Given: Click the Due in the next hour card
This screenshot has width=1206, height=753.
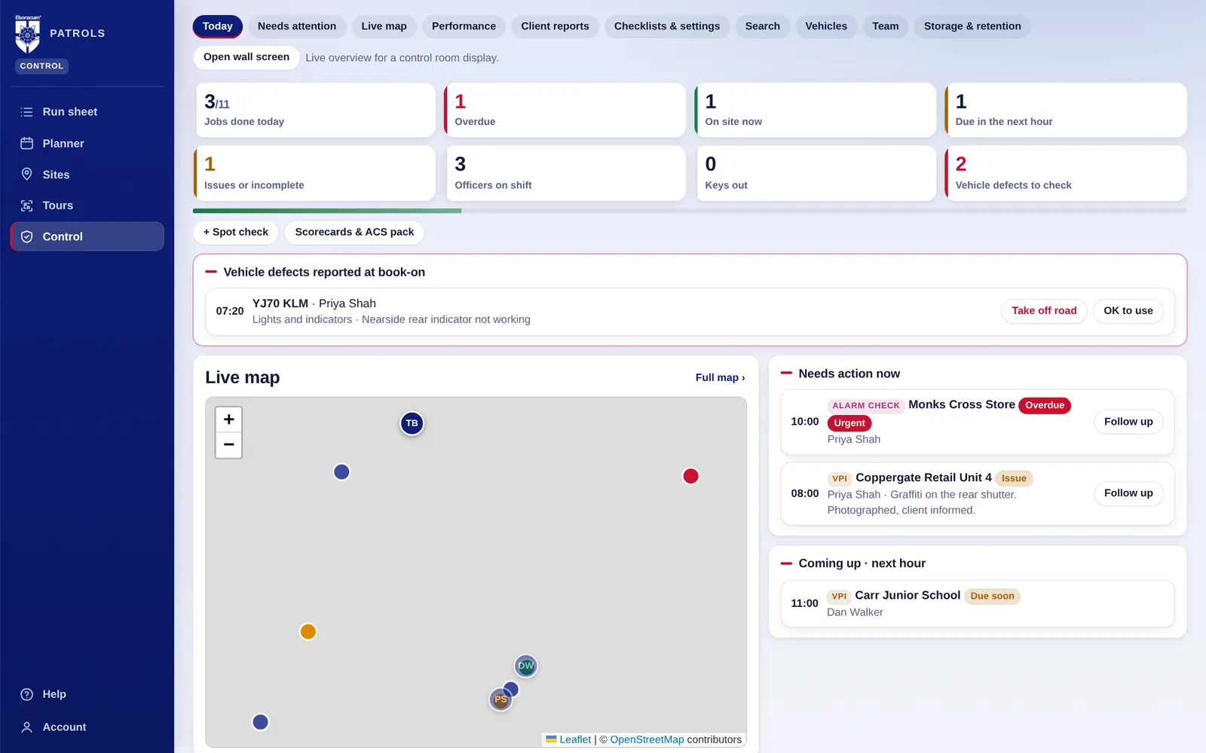Looking at the screenshot, I should pyautogui.click(x=1066, y=110).
